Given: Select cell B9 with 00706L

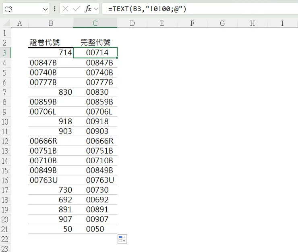Looking at the screenshot, I should (51, 112).
